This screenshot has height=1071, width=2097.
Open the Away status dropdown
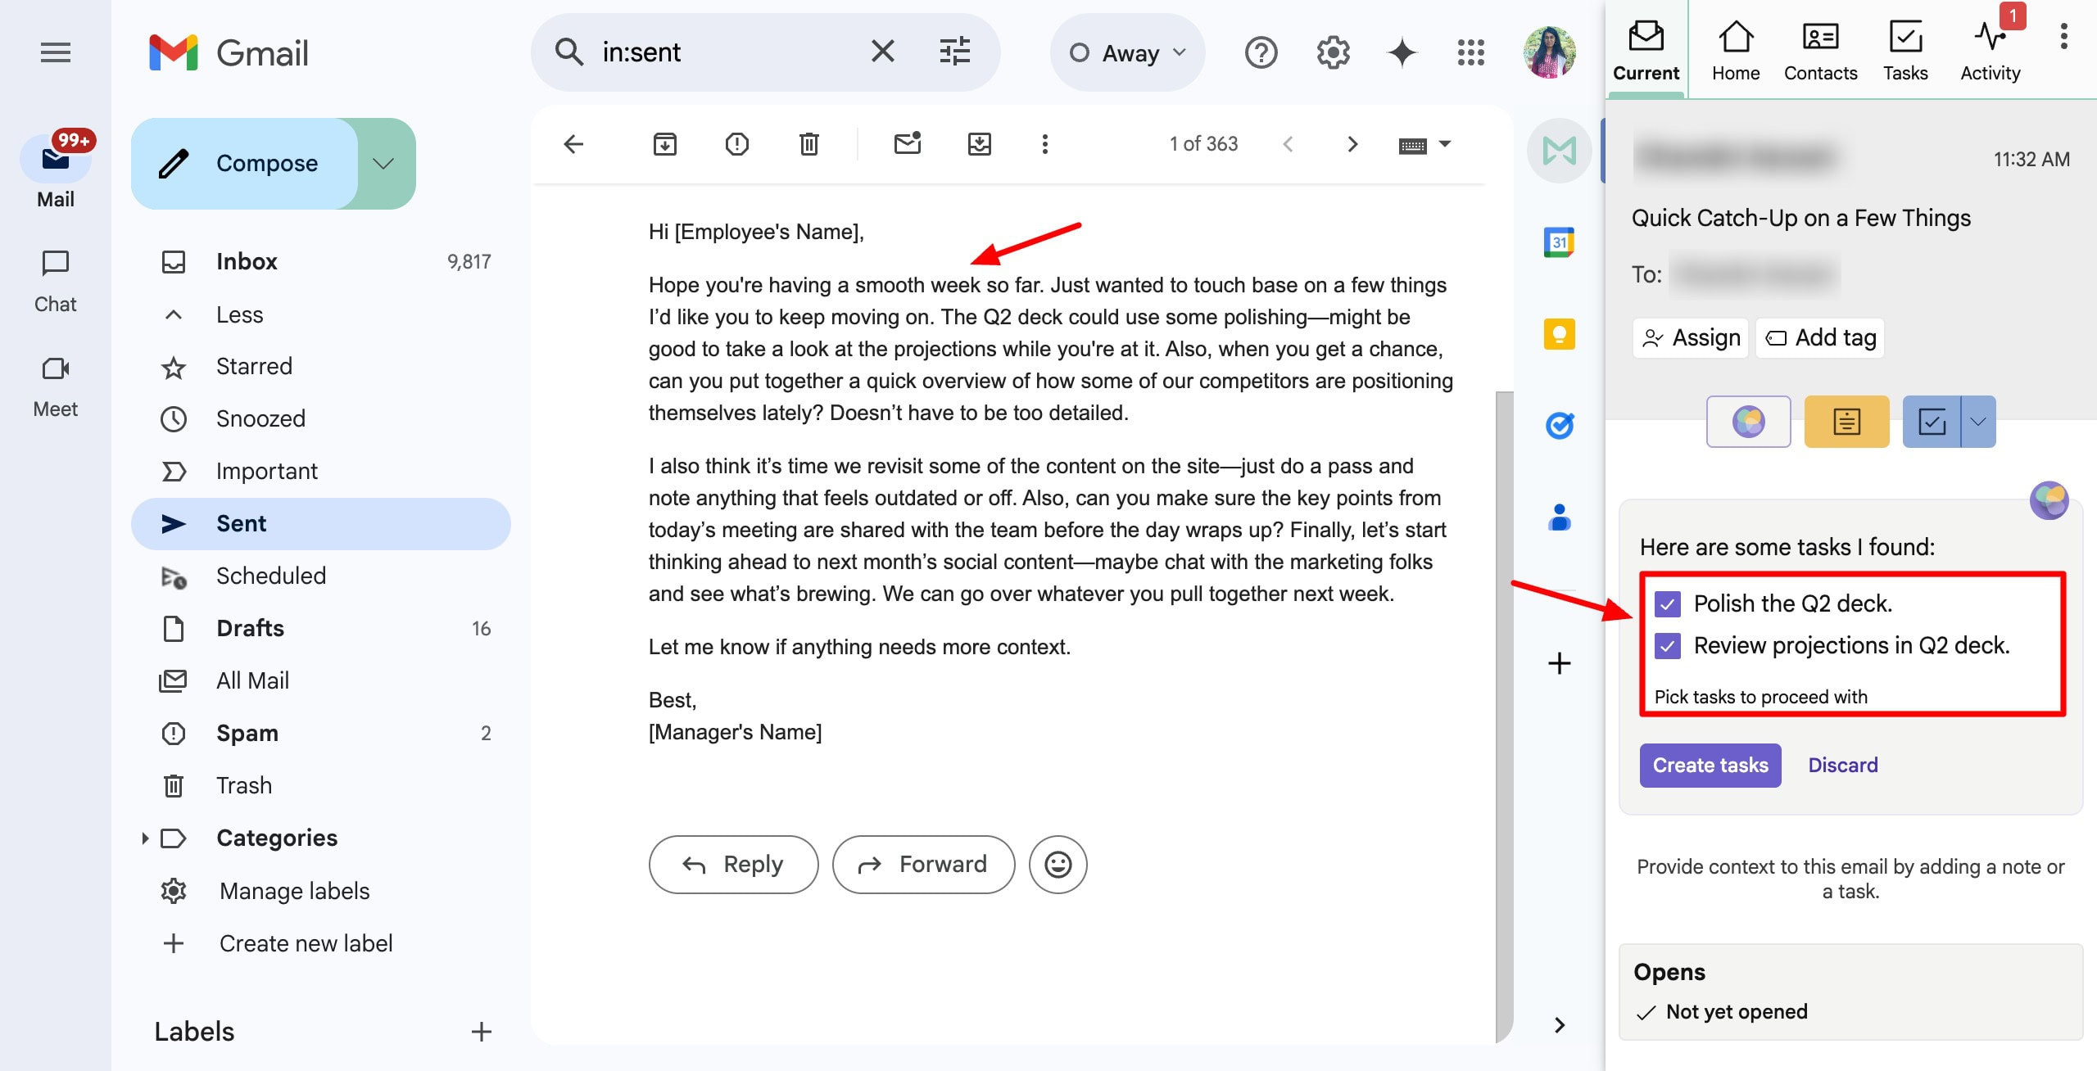pos(1127,53)
